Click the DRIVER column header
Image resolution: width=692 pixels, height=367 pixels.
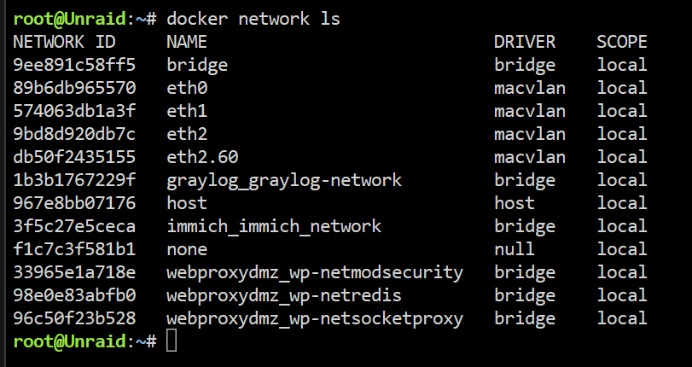[525, 42]
